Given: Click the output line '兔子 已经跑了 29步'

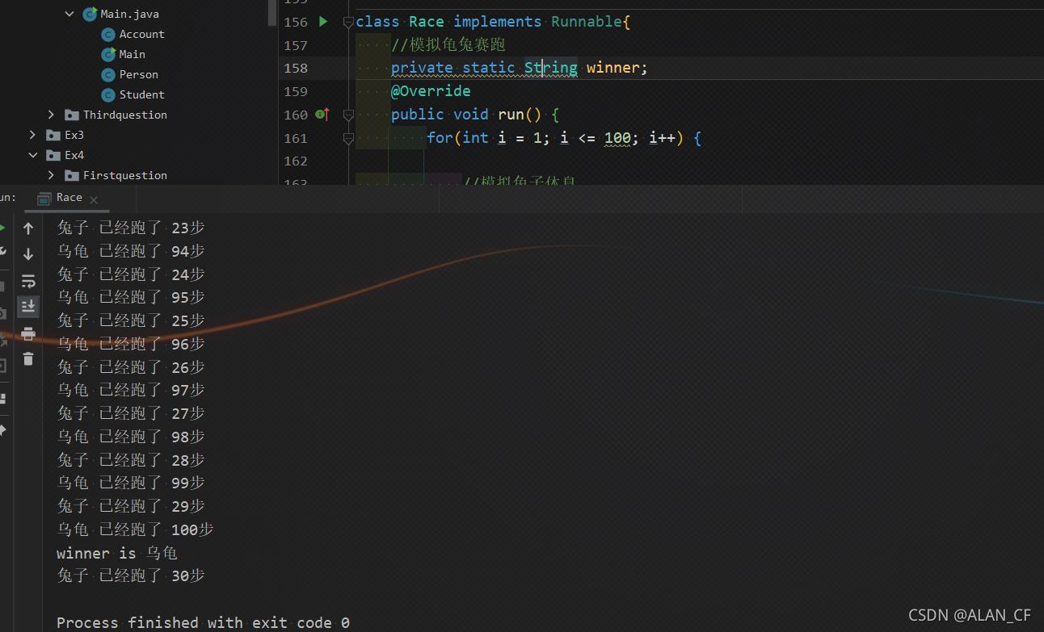Looking at the screenshot, I should [131, 506].
